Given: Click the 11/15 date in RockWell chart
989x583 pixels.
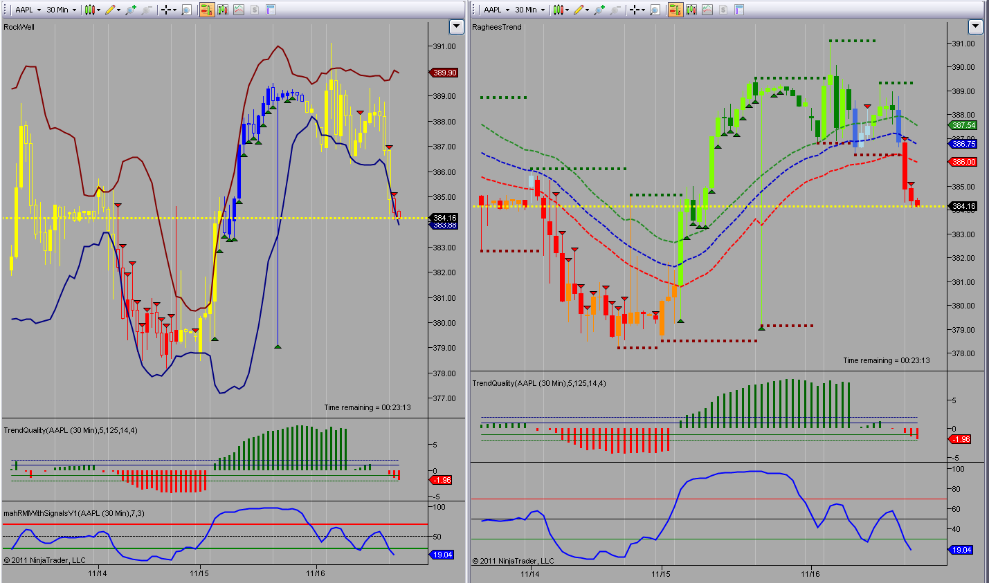Looking at the screenshot, I should coord(199,573).
